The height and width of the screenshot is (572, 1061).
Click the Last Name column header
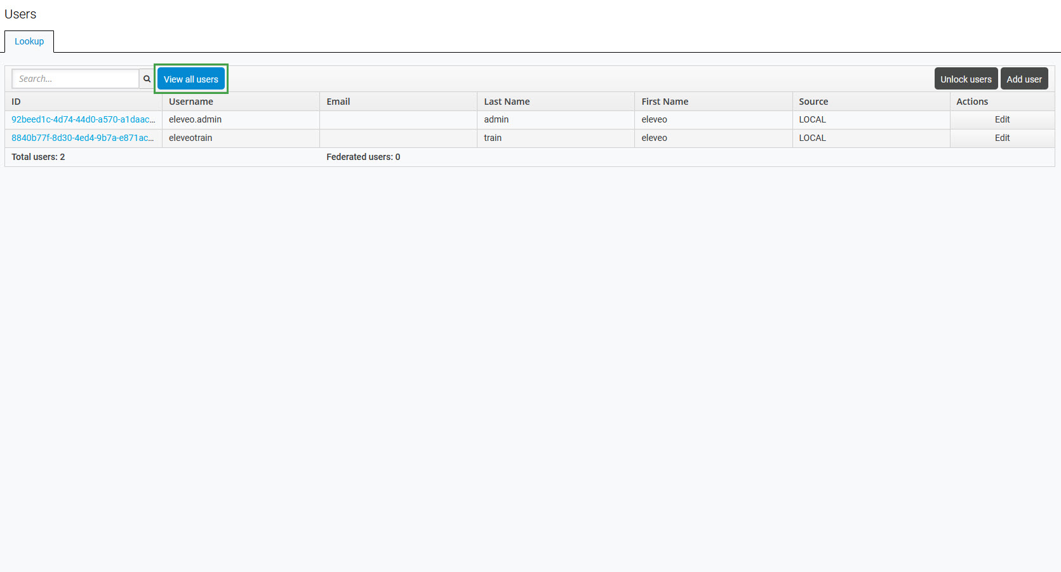507,102
